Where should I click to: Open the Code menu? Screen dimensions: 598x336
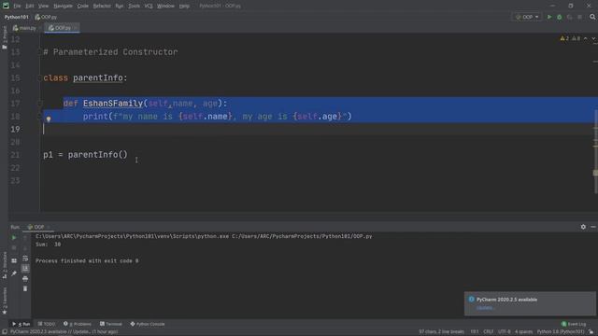(x=83, y=6)
